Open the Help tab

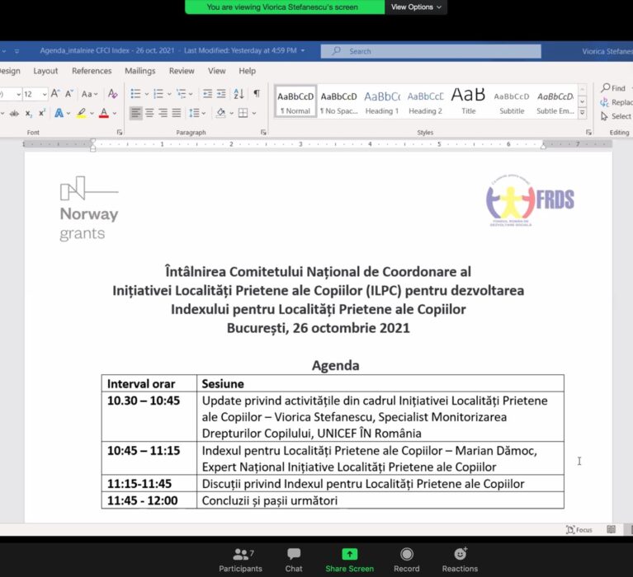[x=247, y=71]
